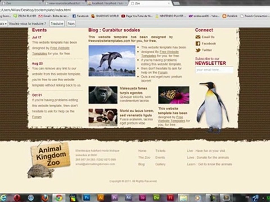The height and width of the screenshot is (202, 270).
Task: Launch Opera from the taskbar
Action: pyautogui.click(x=17, y=198)
